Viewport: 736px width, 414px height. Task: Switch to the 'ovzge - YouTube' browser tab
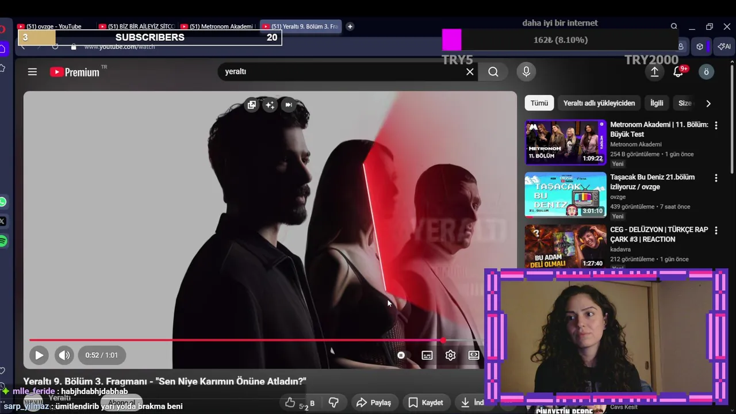click(x=53, y=26)
